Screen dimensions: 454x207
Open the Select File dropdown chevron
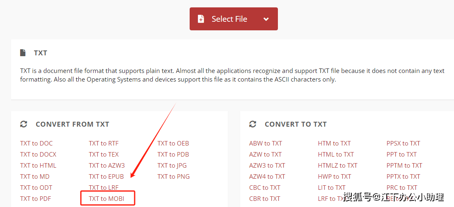pos(266,19)
